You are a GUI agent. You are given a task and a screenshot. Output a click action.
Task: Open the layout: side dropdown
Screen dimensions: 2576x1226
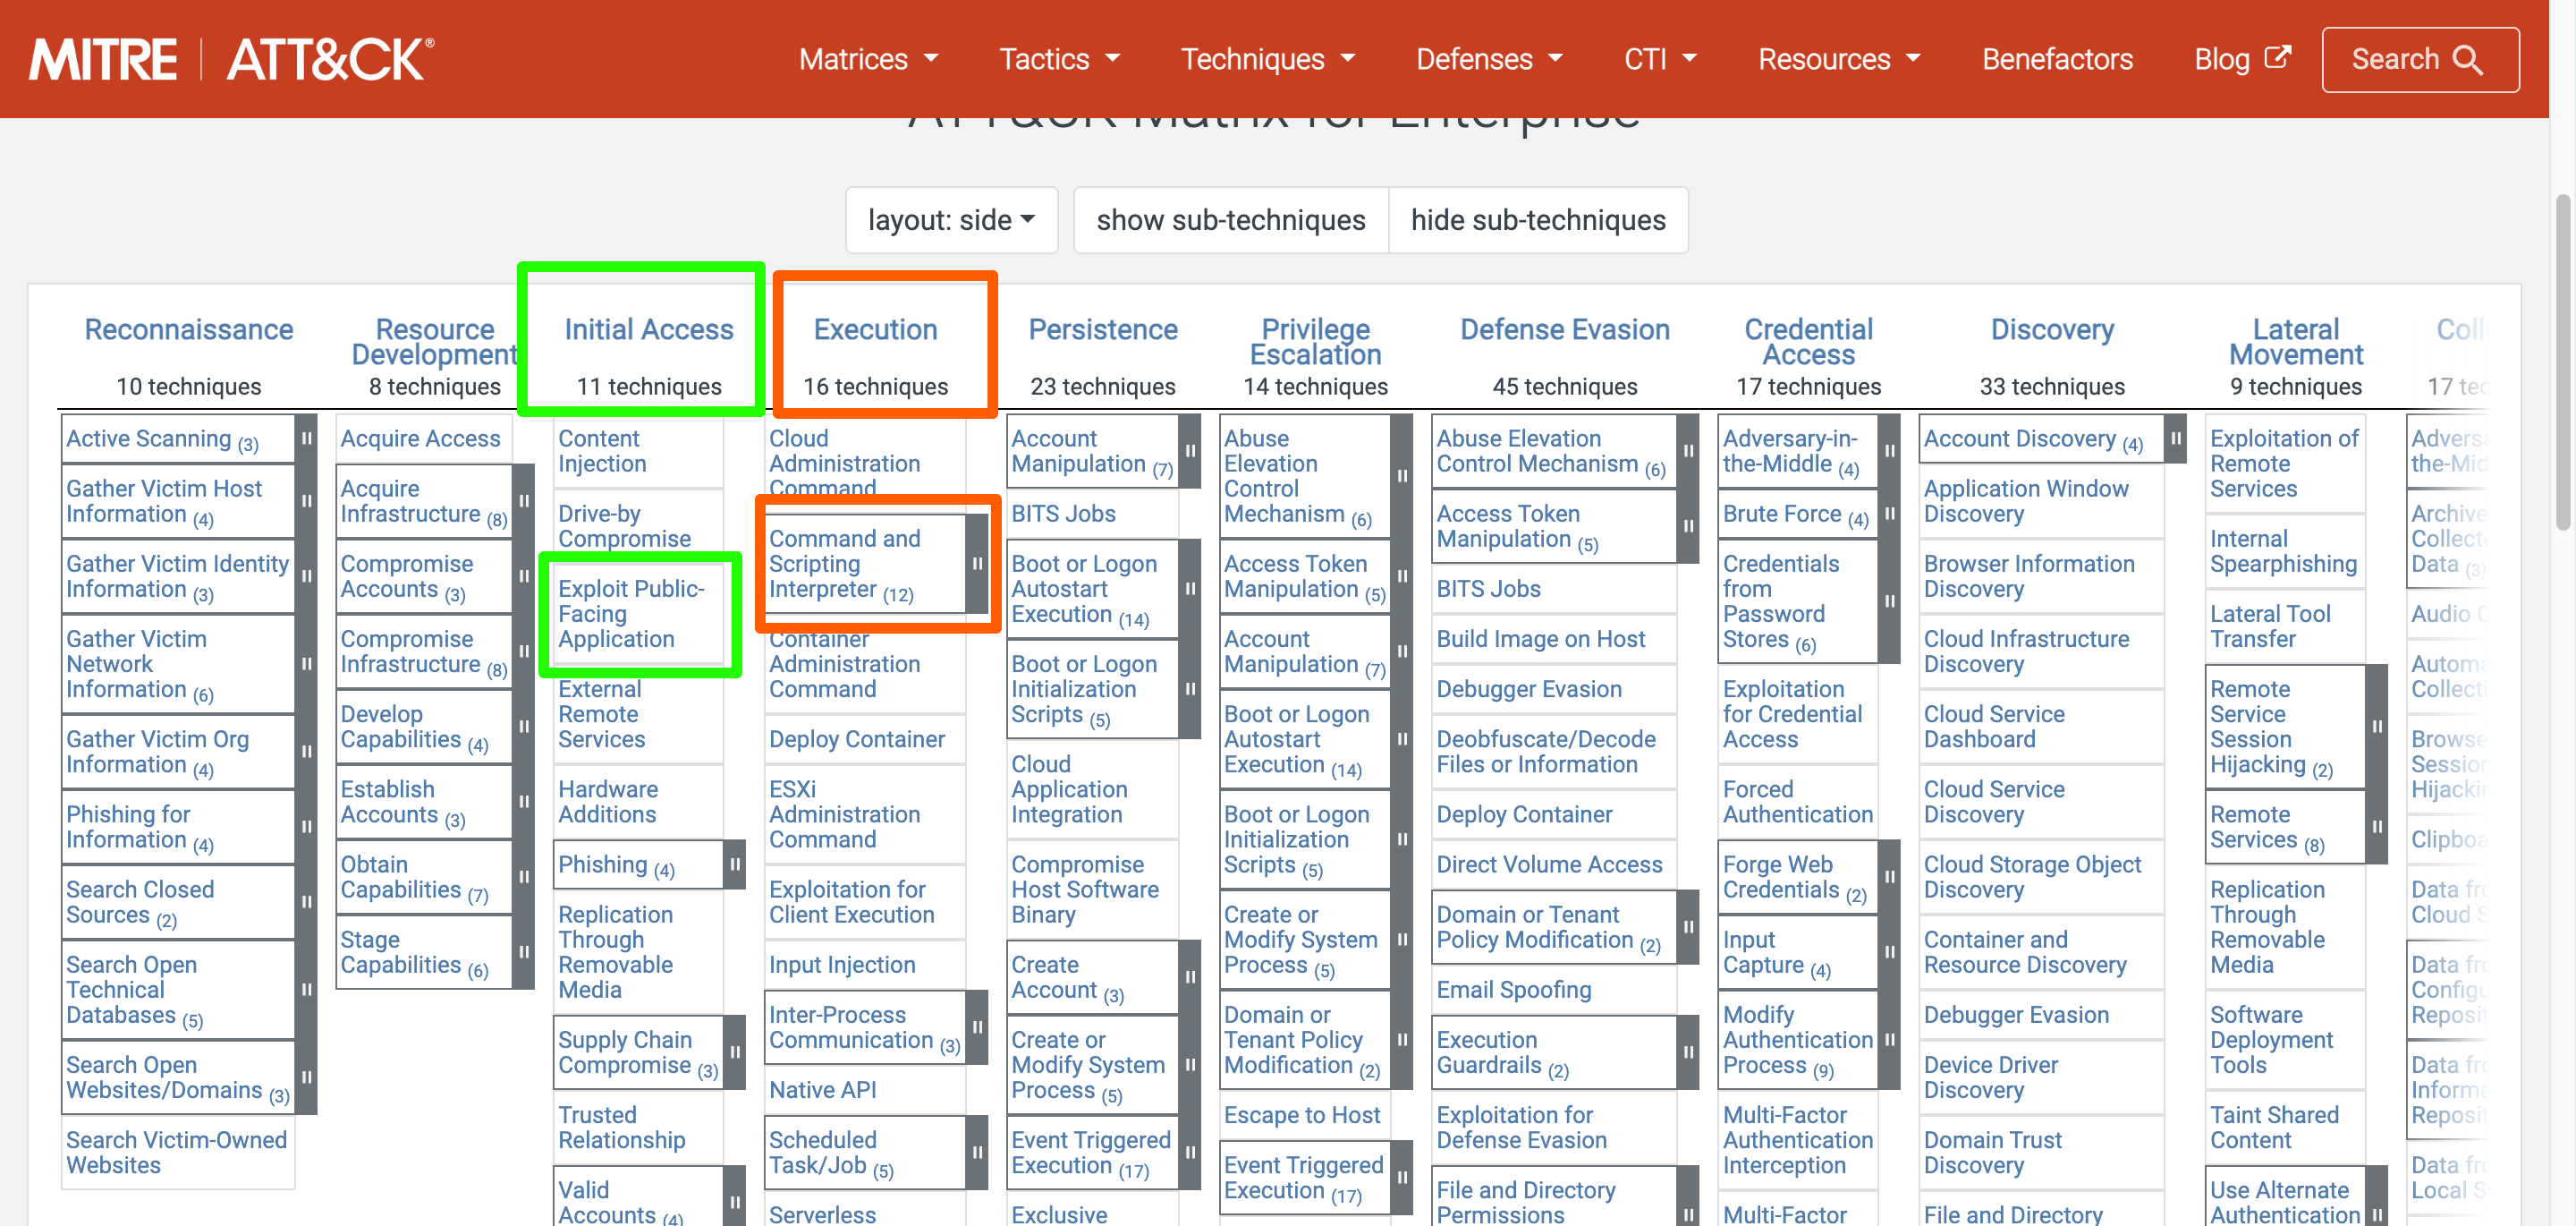pyautogui.click(x=951, y=220)
